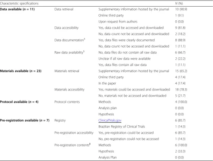Select the 'Characteristic specifications' header text
This screenshot has width=213, height=161.
19,4
